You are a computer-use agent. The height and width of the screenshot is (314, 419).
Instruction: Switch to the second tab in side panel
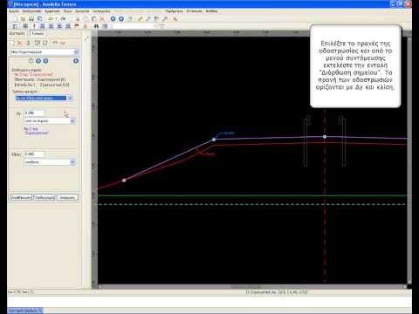pyautogui.click(x=38, y=33)
